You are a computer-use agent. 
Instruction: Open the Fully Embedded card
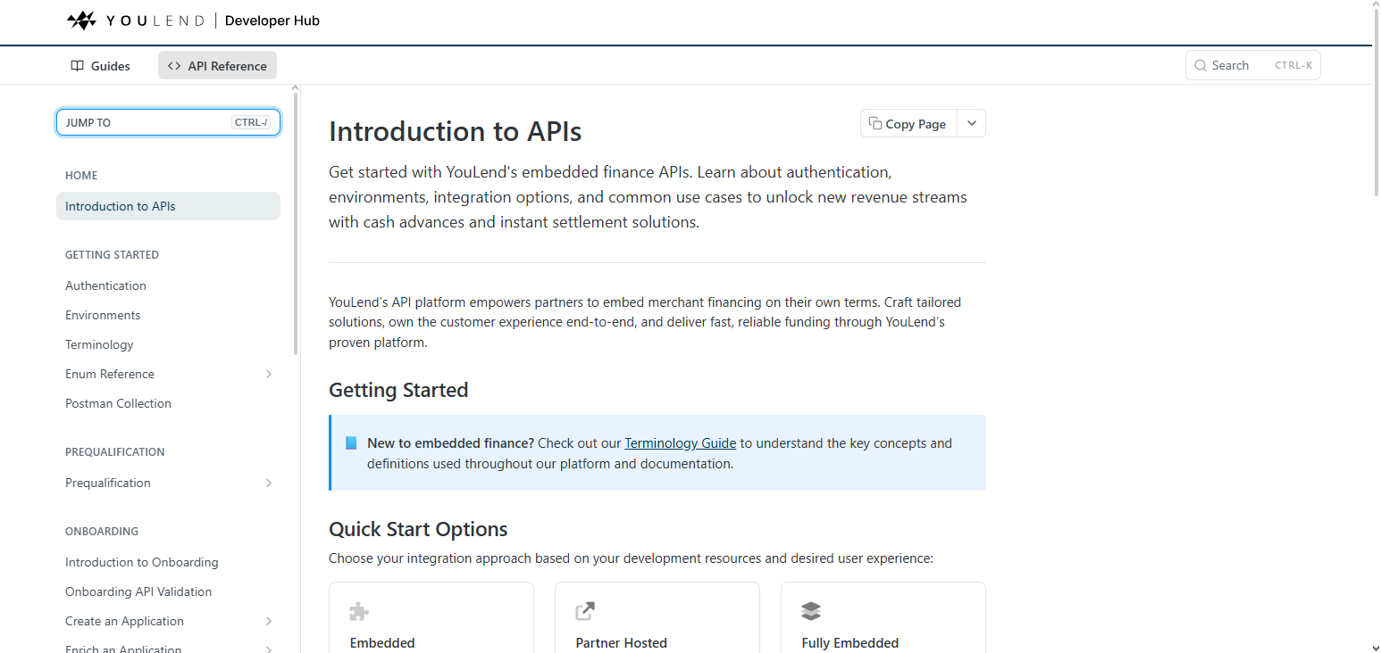pos(883,617)
